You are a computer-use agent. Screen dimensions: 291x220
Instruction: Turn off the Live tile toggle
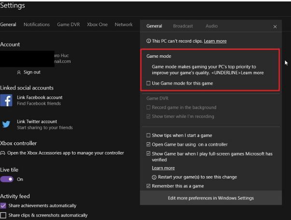click(x=7, y=179)
